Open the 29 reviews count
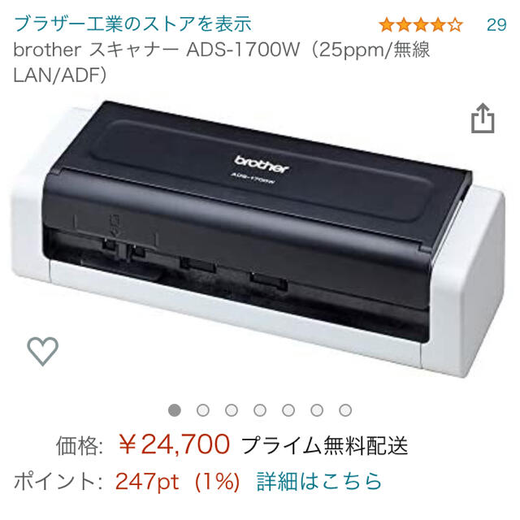 [x=496, y=25]
